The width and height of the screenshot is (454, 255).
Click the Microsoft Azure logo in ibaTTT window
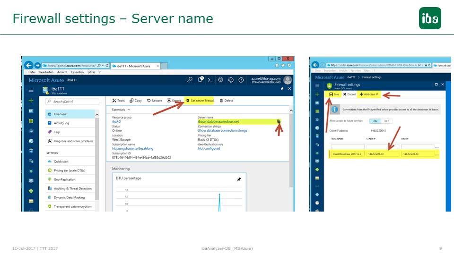46,80
